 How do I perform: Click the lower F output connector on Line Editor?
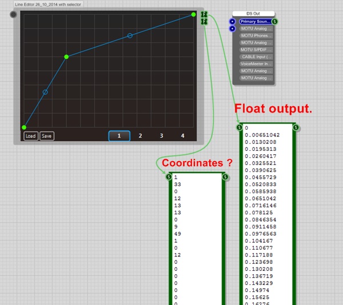point(204,22)
